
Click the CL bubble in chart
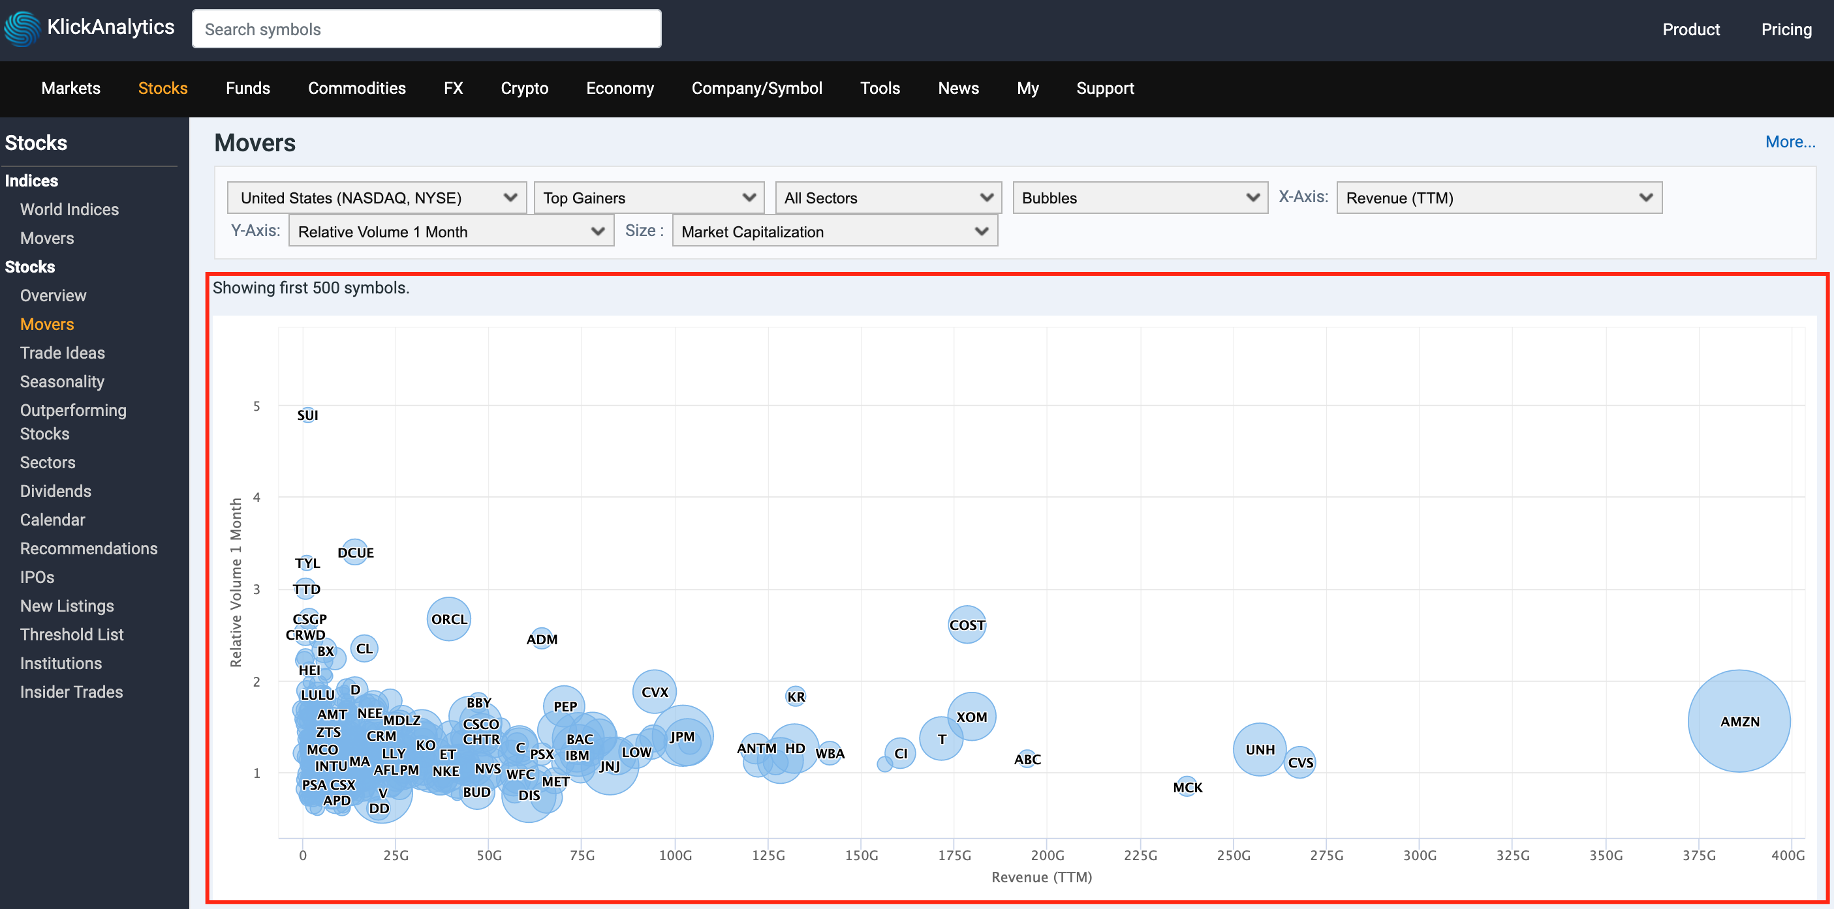pos(364,648)
